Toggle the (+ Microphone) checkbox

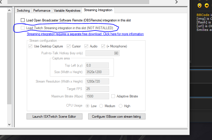tap(103, 46)
